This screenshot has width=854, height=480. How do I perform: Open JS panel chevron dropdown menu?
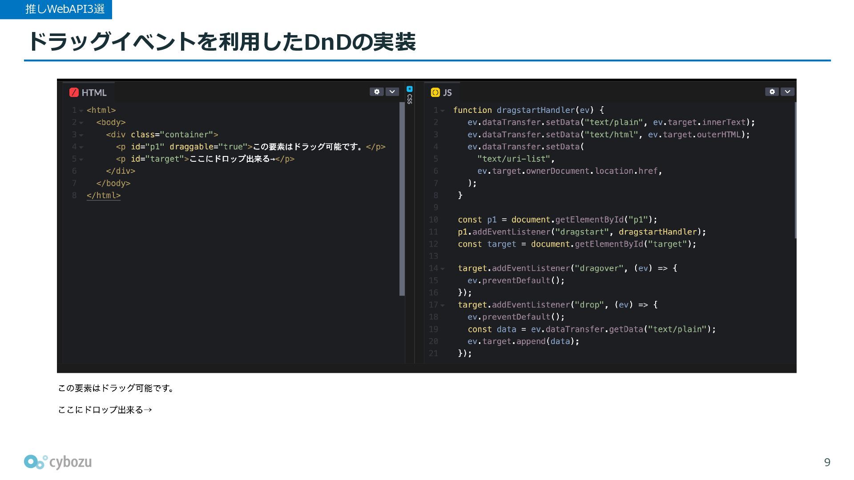(x=787, y=92)
